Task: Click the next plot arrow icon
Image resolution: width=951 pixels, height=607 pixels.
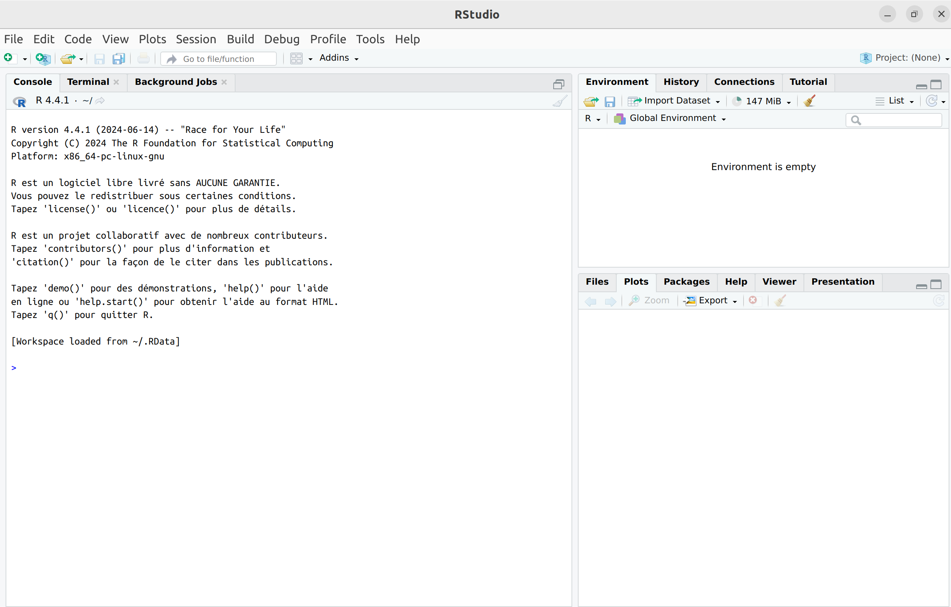Action: (x=610, y=301)
